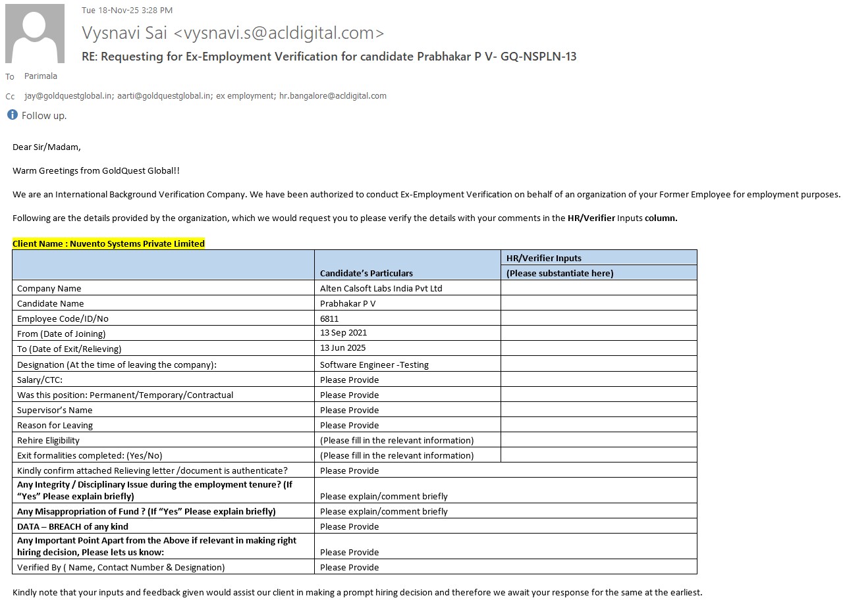This screenshot has height=600, width=845.
Task: Click the fill-in cell beside Rehire Eligibility
Action: (x=396, y=440)
